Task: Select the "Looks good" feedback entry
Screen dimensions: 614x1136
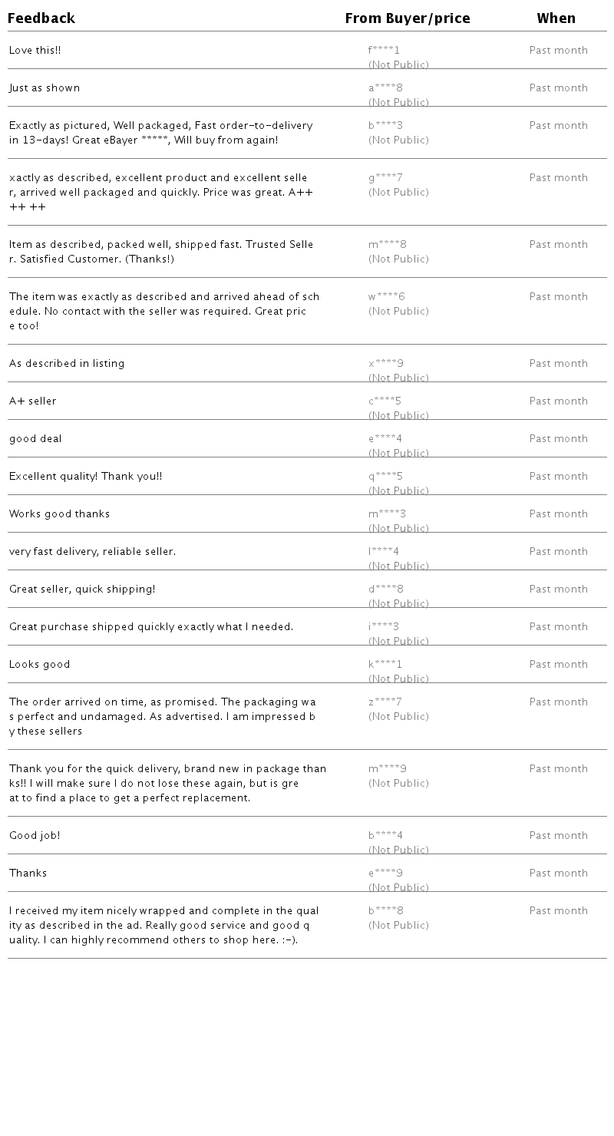Action: 40,665
